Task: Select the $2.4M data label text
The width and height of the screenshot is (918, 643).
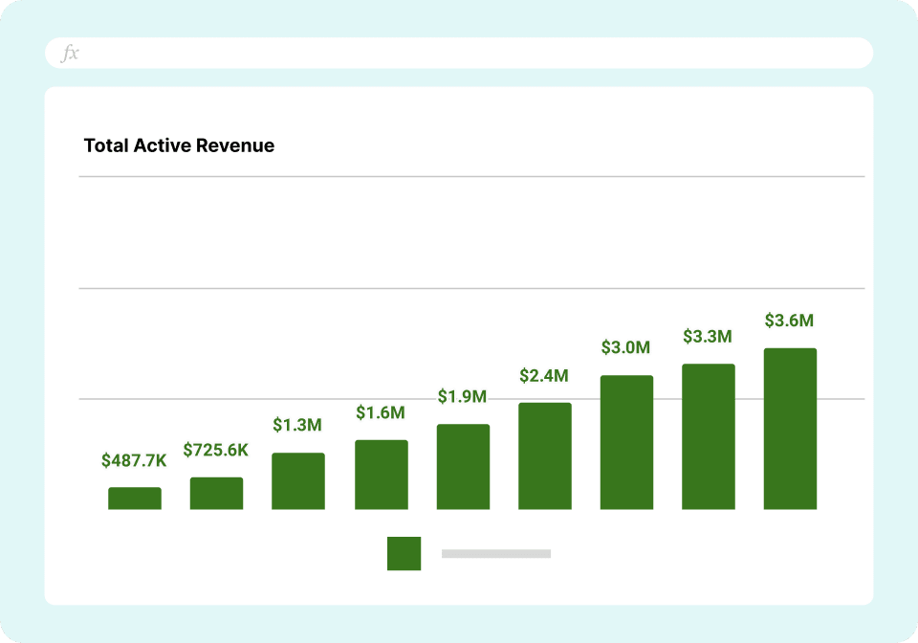Action: (544, 376)
